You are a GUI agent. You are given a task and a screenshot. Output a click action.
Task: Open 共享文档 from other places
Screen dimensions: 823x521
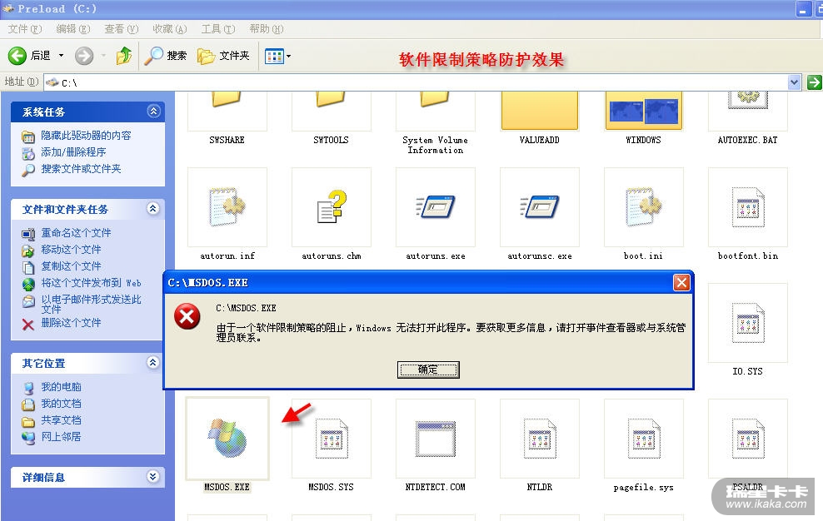tap(61, 421)
